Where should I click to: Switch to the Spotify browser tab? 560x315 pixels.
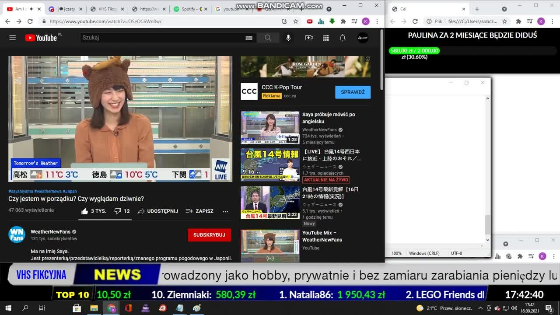tap(189, 9)
